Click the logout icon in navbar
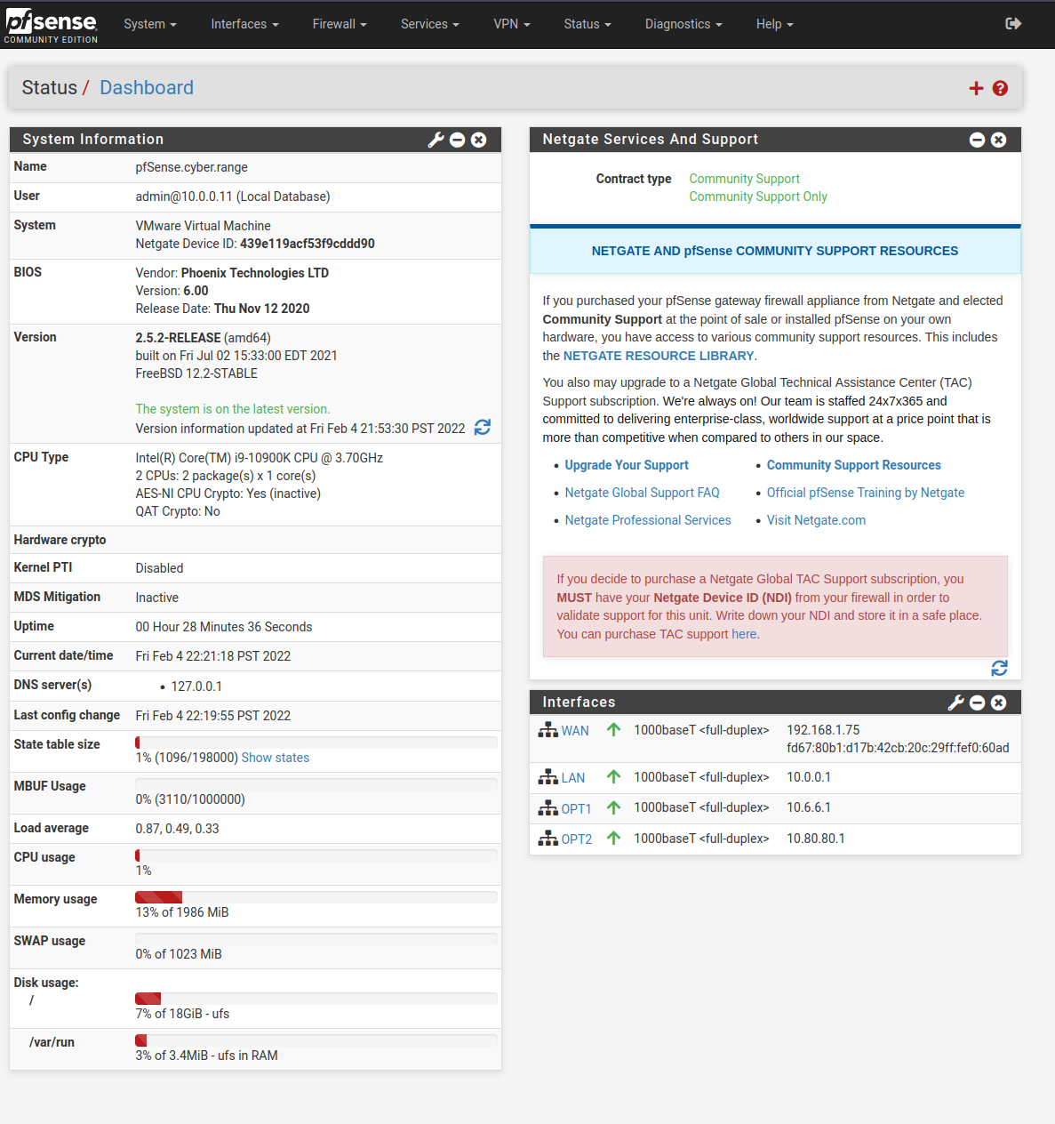 [1012, 24]
